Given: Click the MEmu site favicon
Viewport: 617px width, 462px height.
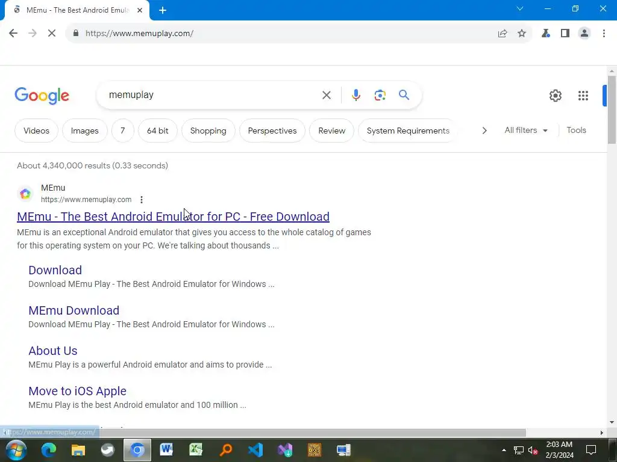Looking at the screenshot, I should click(25, 194).
